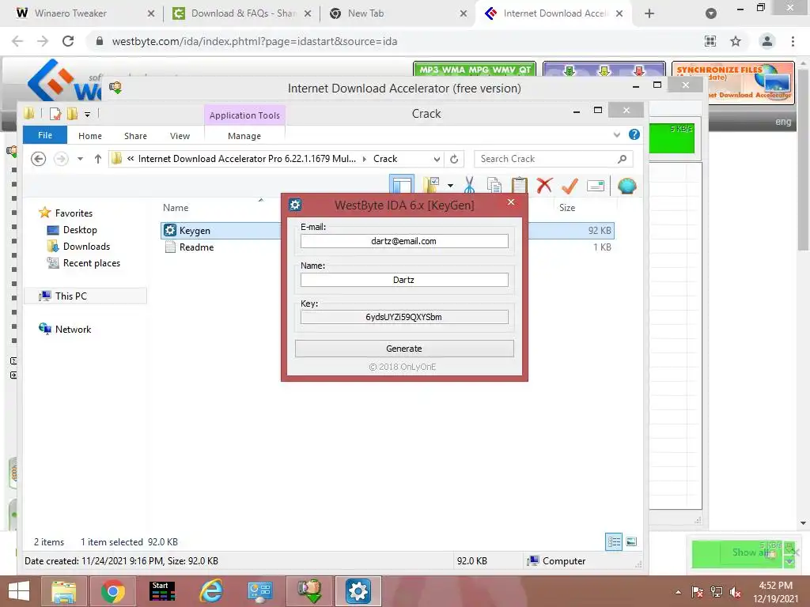
Task: Bookmark this page with the star icon
Action: [736, 41]
